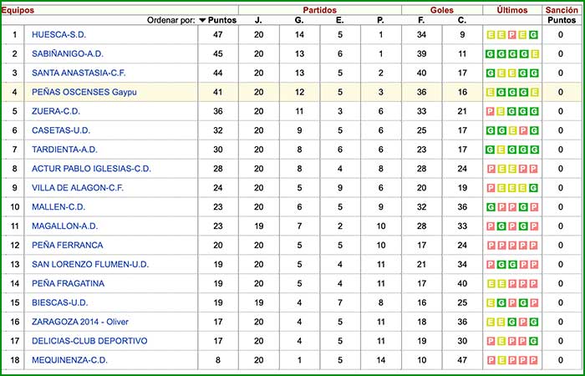Click the yellow E result icon in Sabiñanigo-A.D. row
The width and height of the screenshot is (585, 376).
pyautogui.click(x=532, y=54)
